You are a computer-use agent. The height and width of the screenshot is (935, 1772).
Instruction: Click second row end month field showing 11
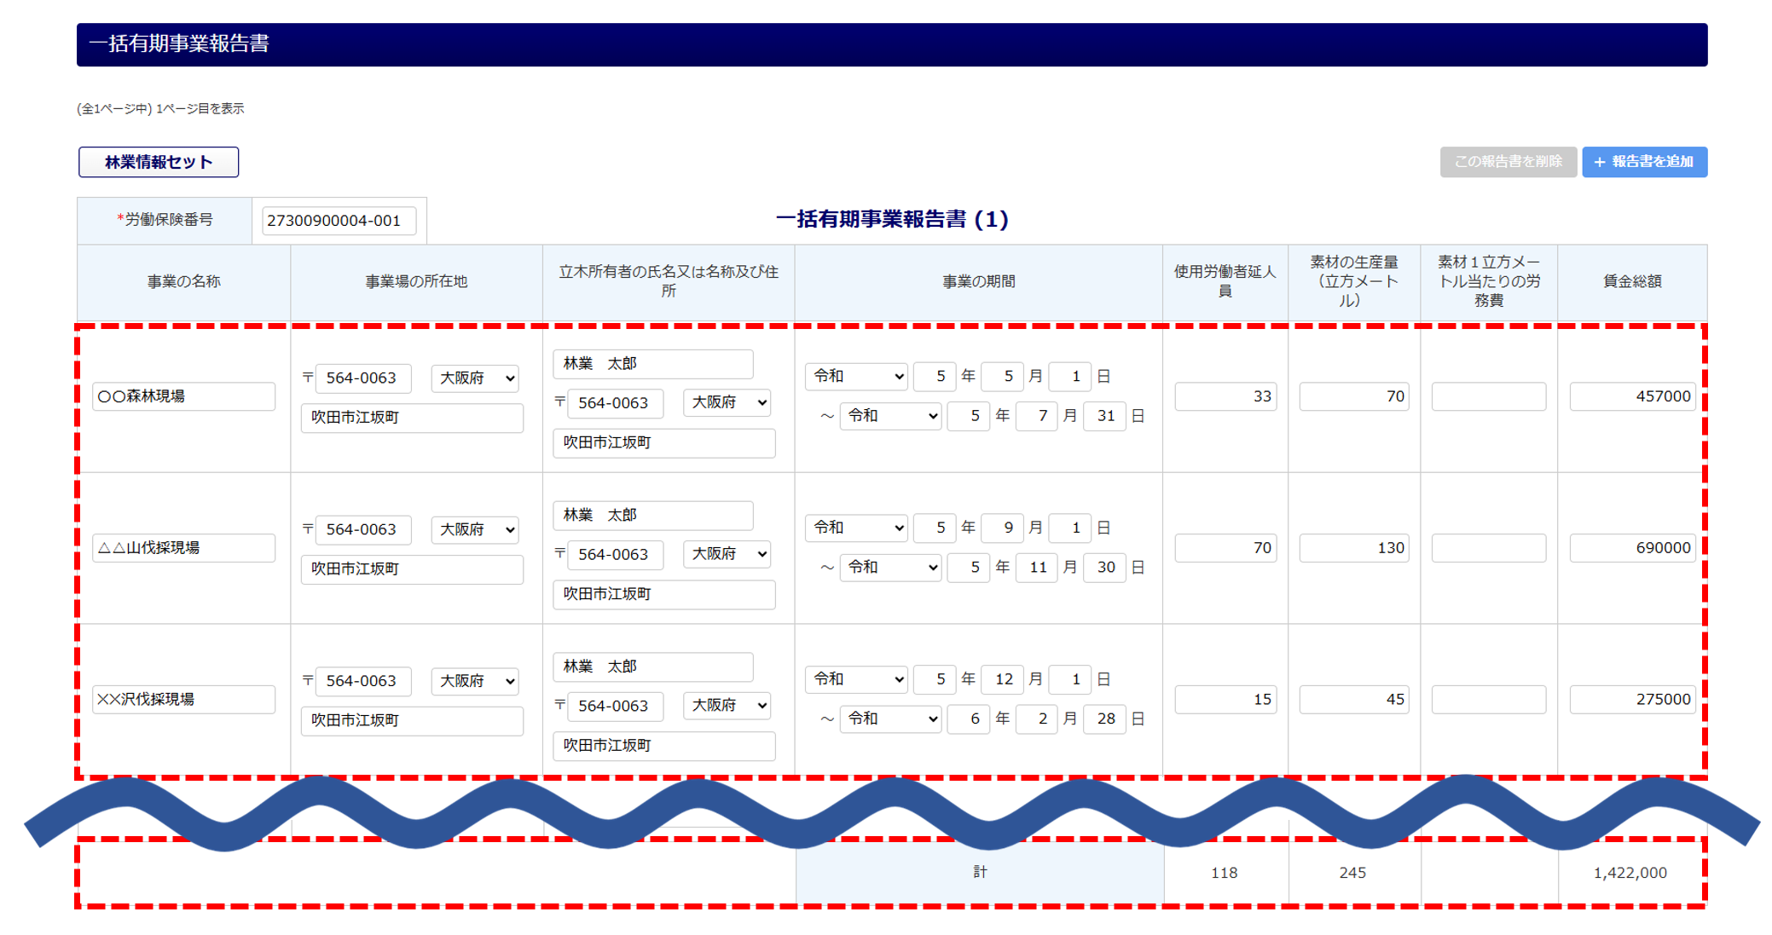1037,568
